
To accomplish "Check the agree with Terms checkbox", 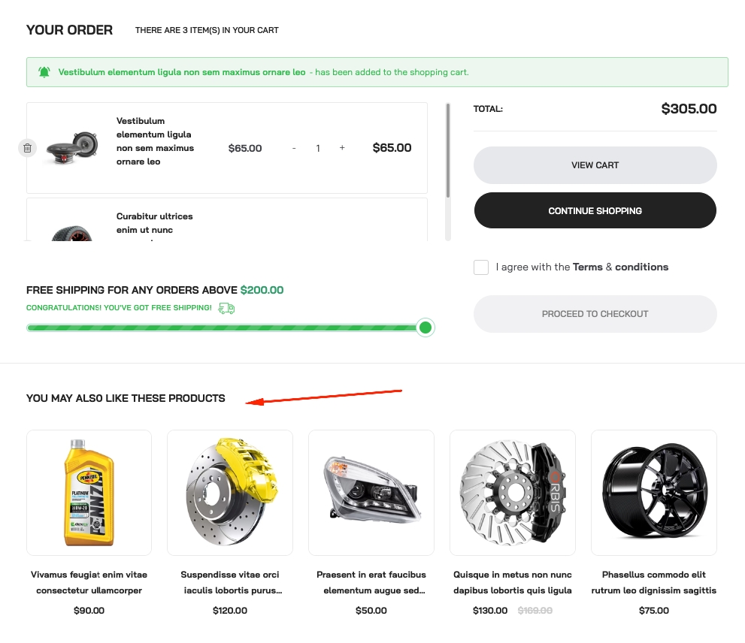I will [481, 267].
